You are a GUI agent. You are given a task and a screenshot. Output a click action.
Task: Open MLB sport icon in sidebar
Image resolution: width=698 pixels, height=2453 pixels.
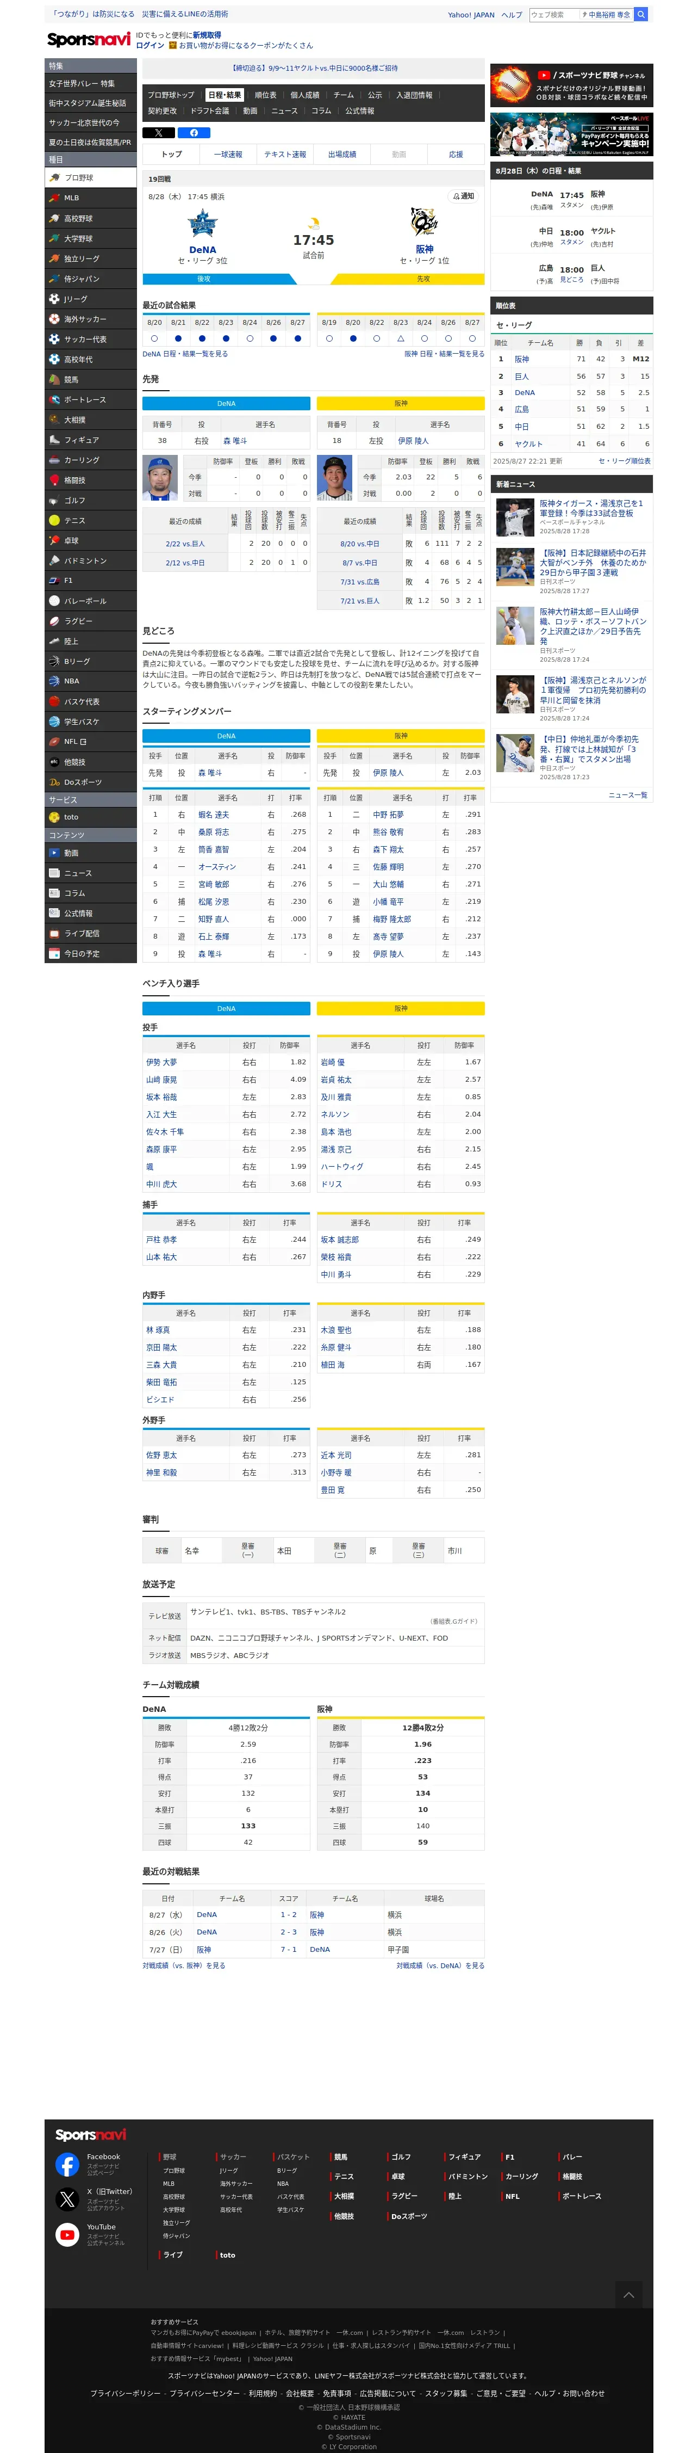[55, 198]
